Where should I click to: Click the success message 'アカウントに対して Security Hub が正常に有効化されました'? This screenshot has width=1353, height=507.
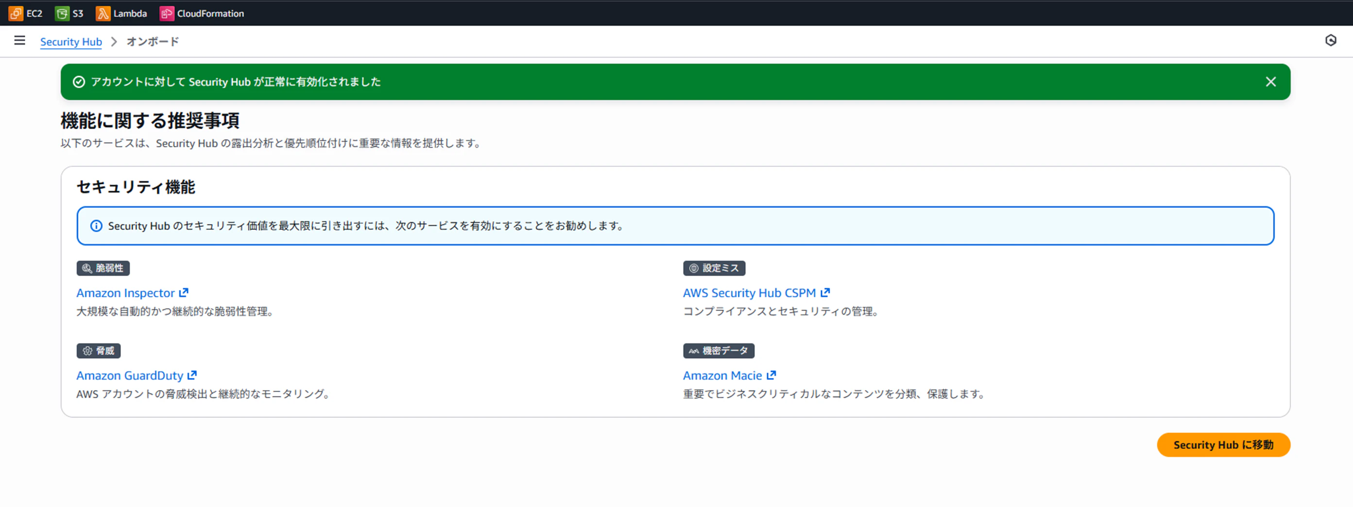236,82
